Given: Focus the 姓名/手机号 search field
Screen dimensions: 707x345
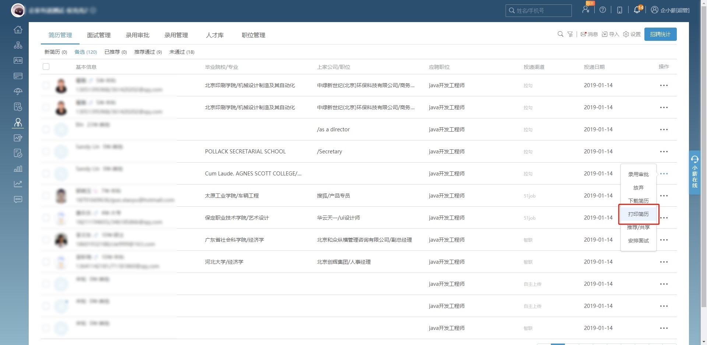Looking at the screenshot, I should 539,11.
